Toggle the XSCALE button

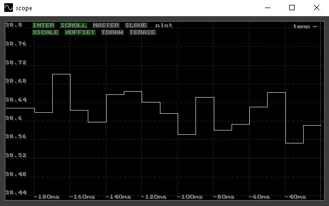click(x=46, y=32)
